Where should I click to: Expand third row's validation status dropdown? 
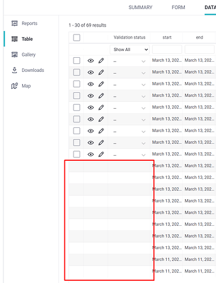point(144,85)
